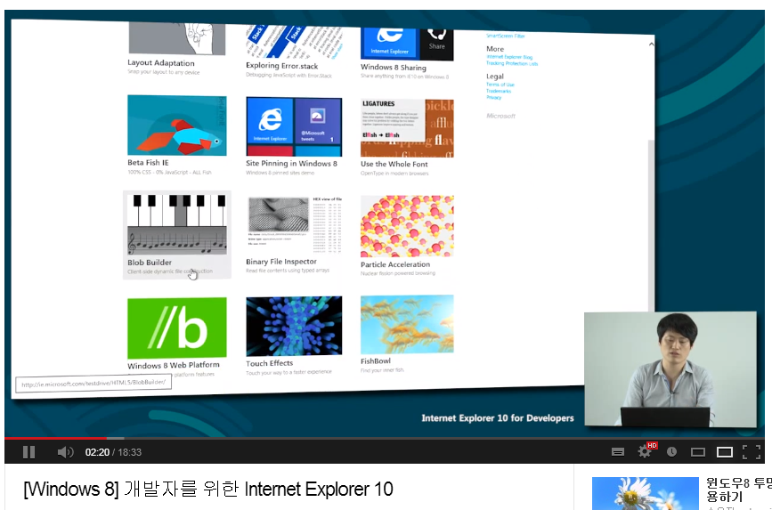Click the Touch Effects title link
The width and height of the screenshot is (772, 510).
click(x=269, y=363)
